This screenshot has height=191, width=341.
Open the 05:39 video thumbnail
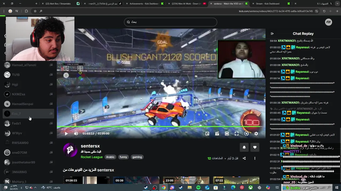pos(136,180)
